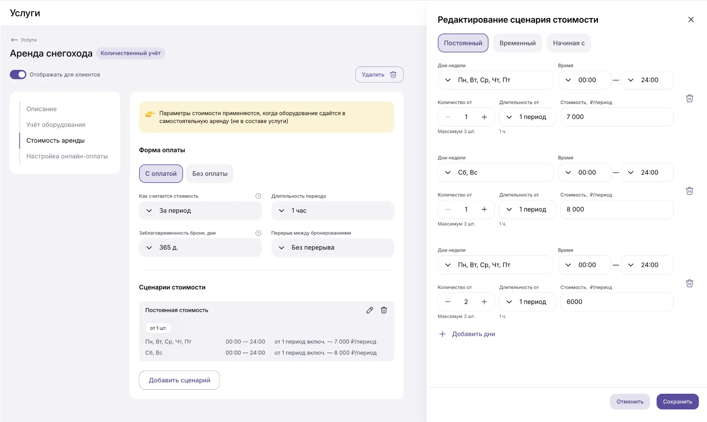
Task: Click the Количественный учёт badge
Action: coord(131,53)
